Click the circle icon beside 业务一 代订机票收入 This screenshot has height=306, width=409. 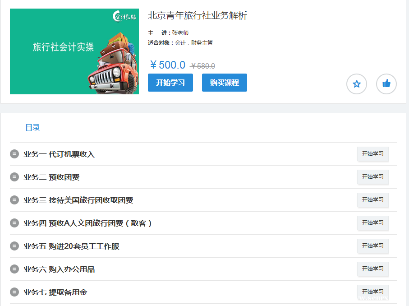click(x=14, y=154)
